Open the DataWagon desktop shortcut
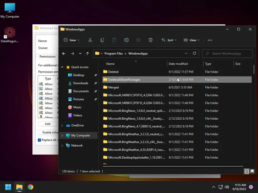 click(10, 35)
